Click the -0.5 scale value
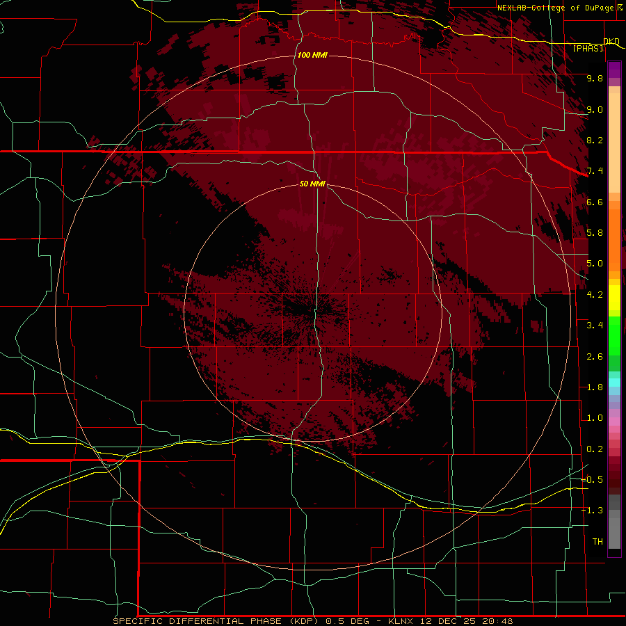Image resolution: width=626 pixels, height=626 pixels. [592, 480]
